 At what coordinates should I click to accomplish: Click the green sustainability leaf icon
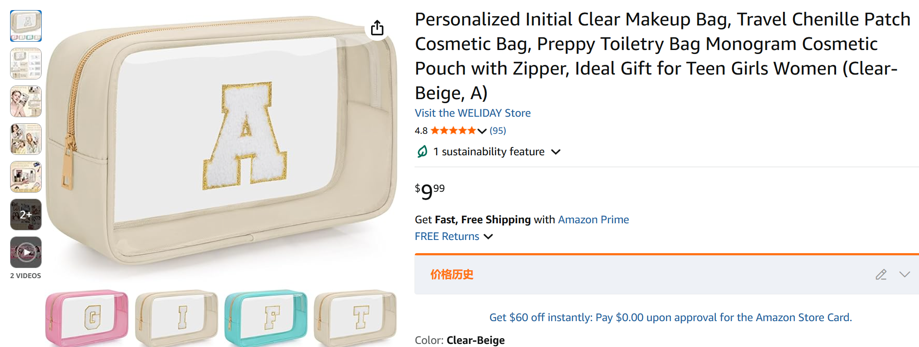422,152
